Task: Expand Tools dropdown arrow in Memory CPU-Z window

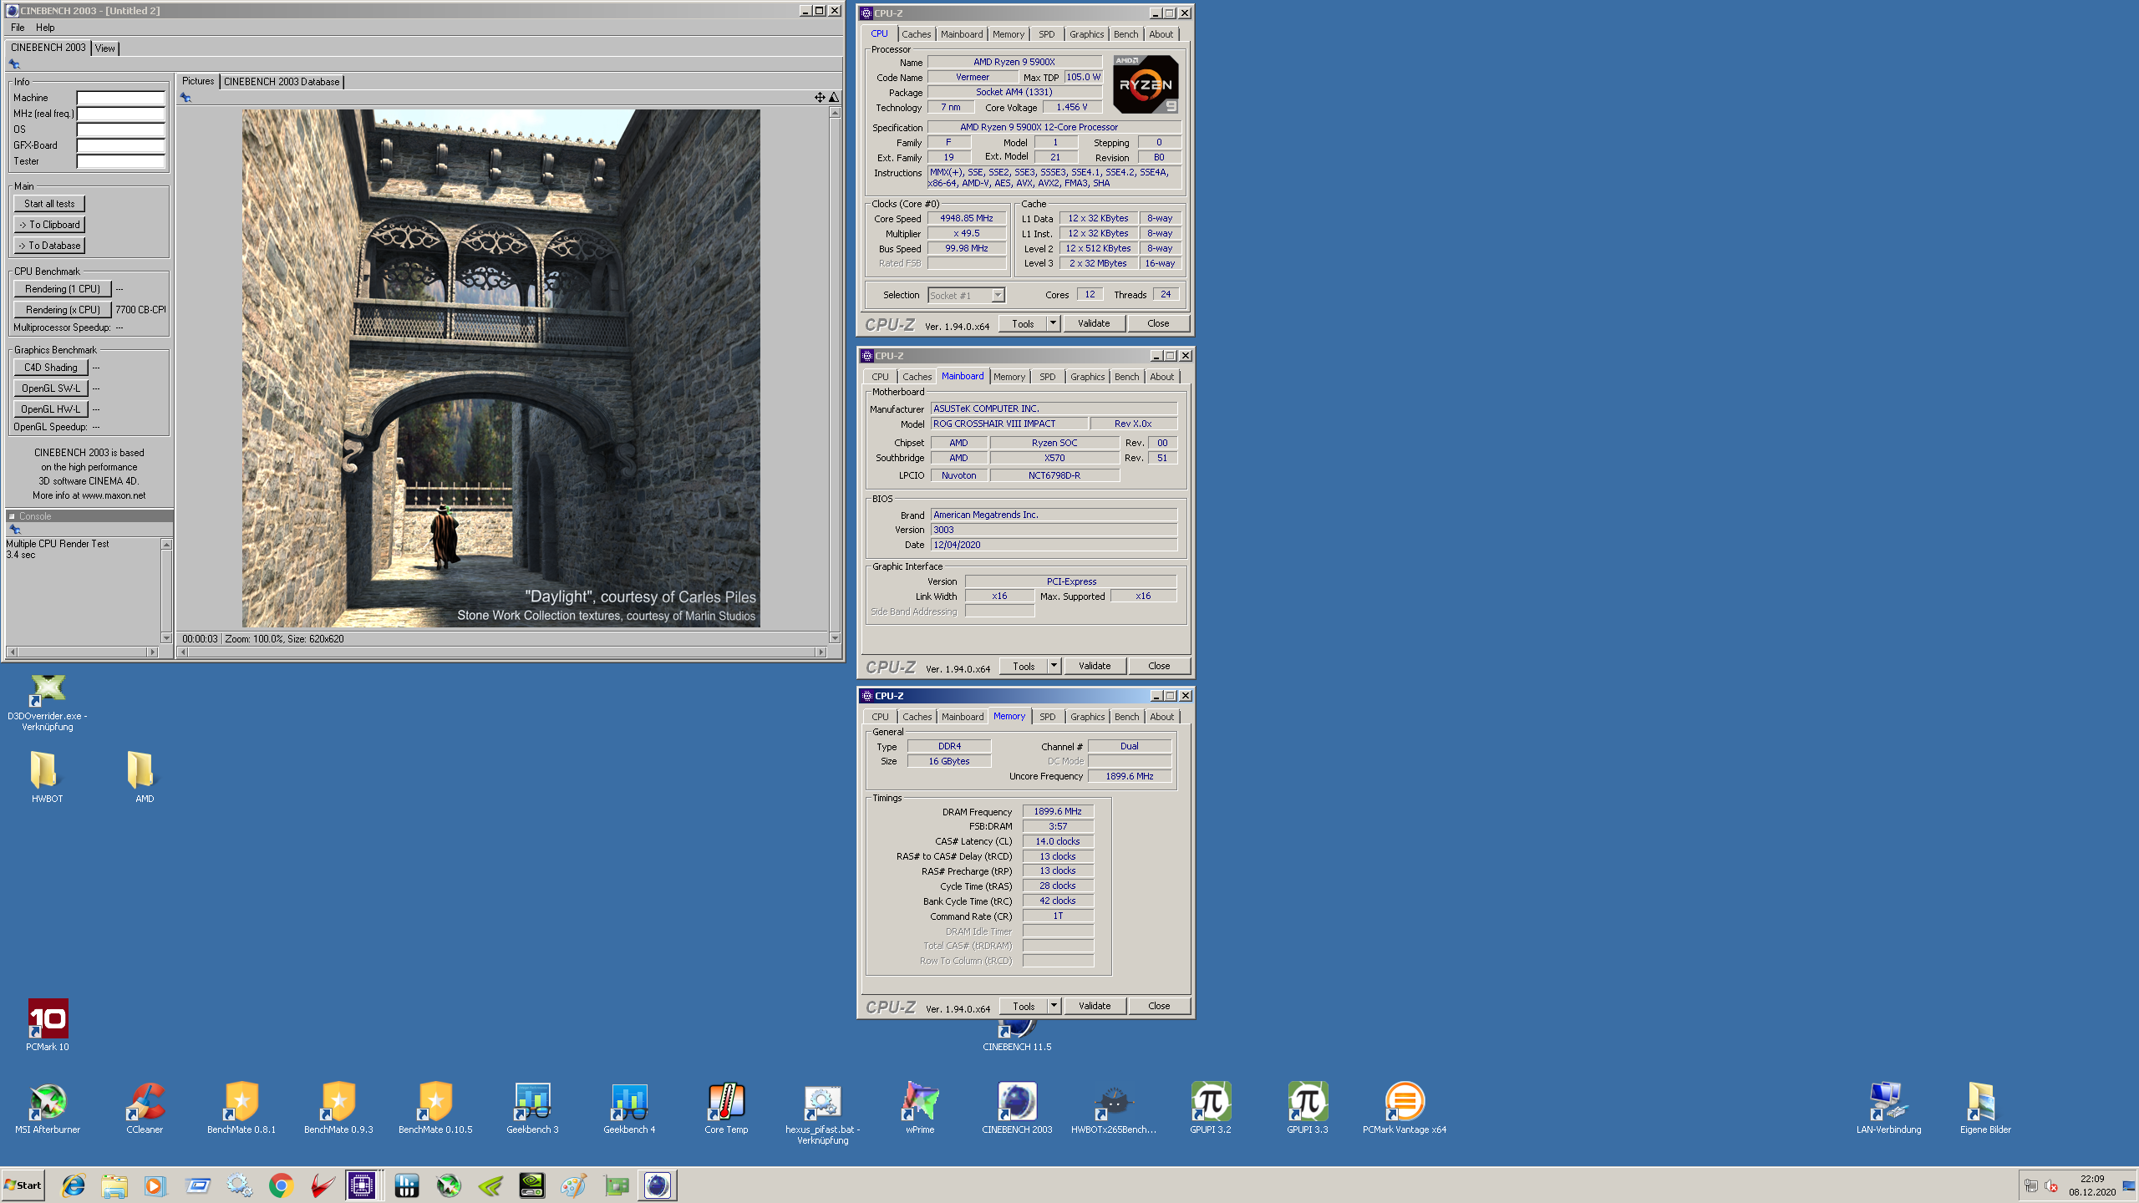Action: pos(1054,1006)
